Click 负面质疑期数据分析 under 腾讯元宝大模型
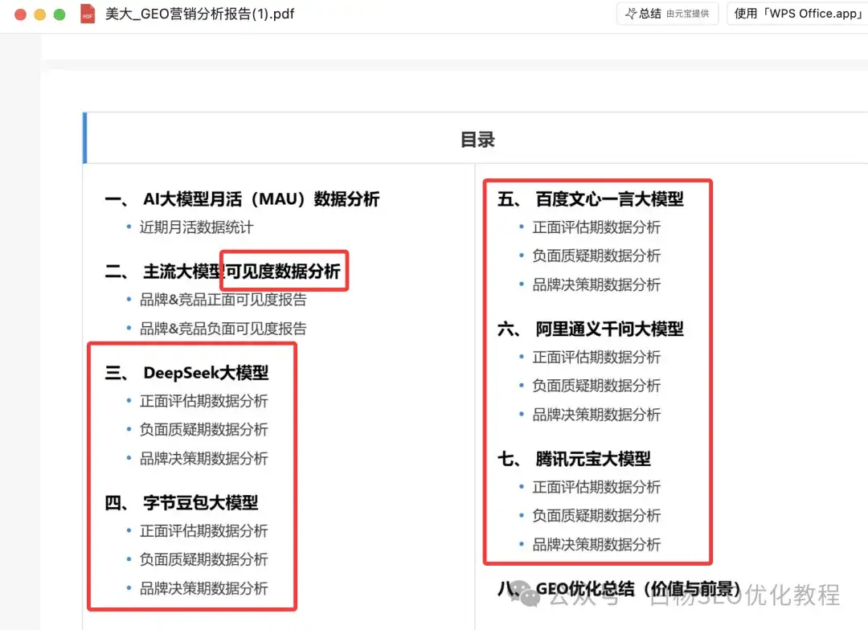Viewport: 868px width, 630px height. coord(596,515)
